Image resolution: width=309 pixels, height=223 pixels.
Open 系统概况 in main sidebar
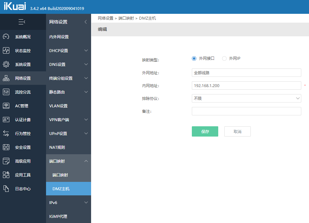23,37
